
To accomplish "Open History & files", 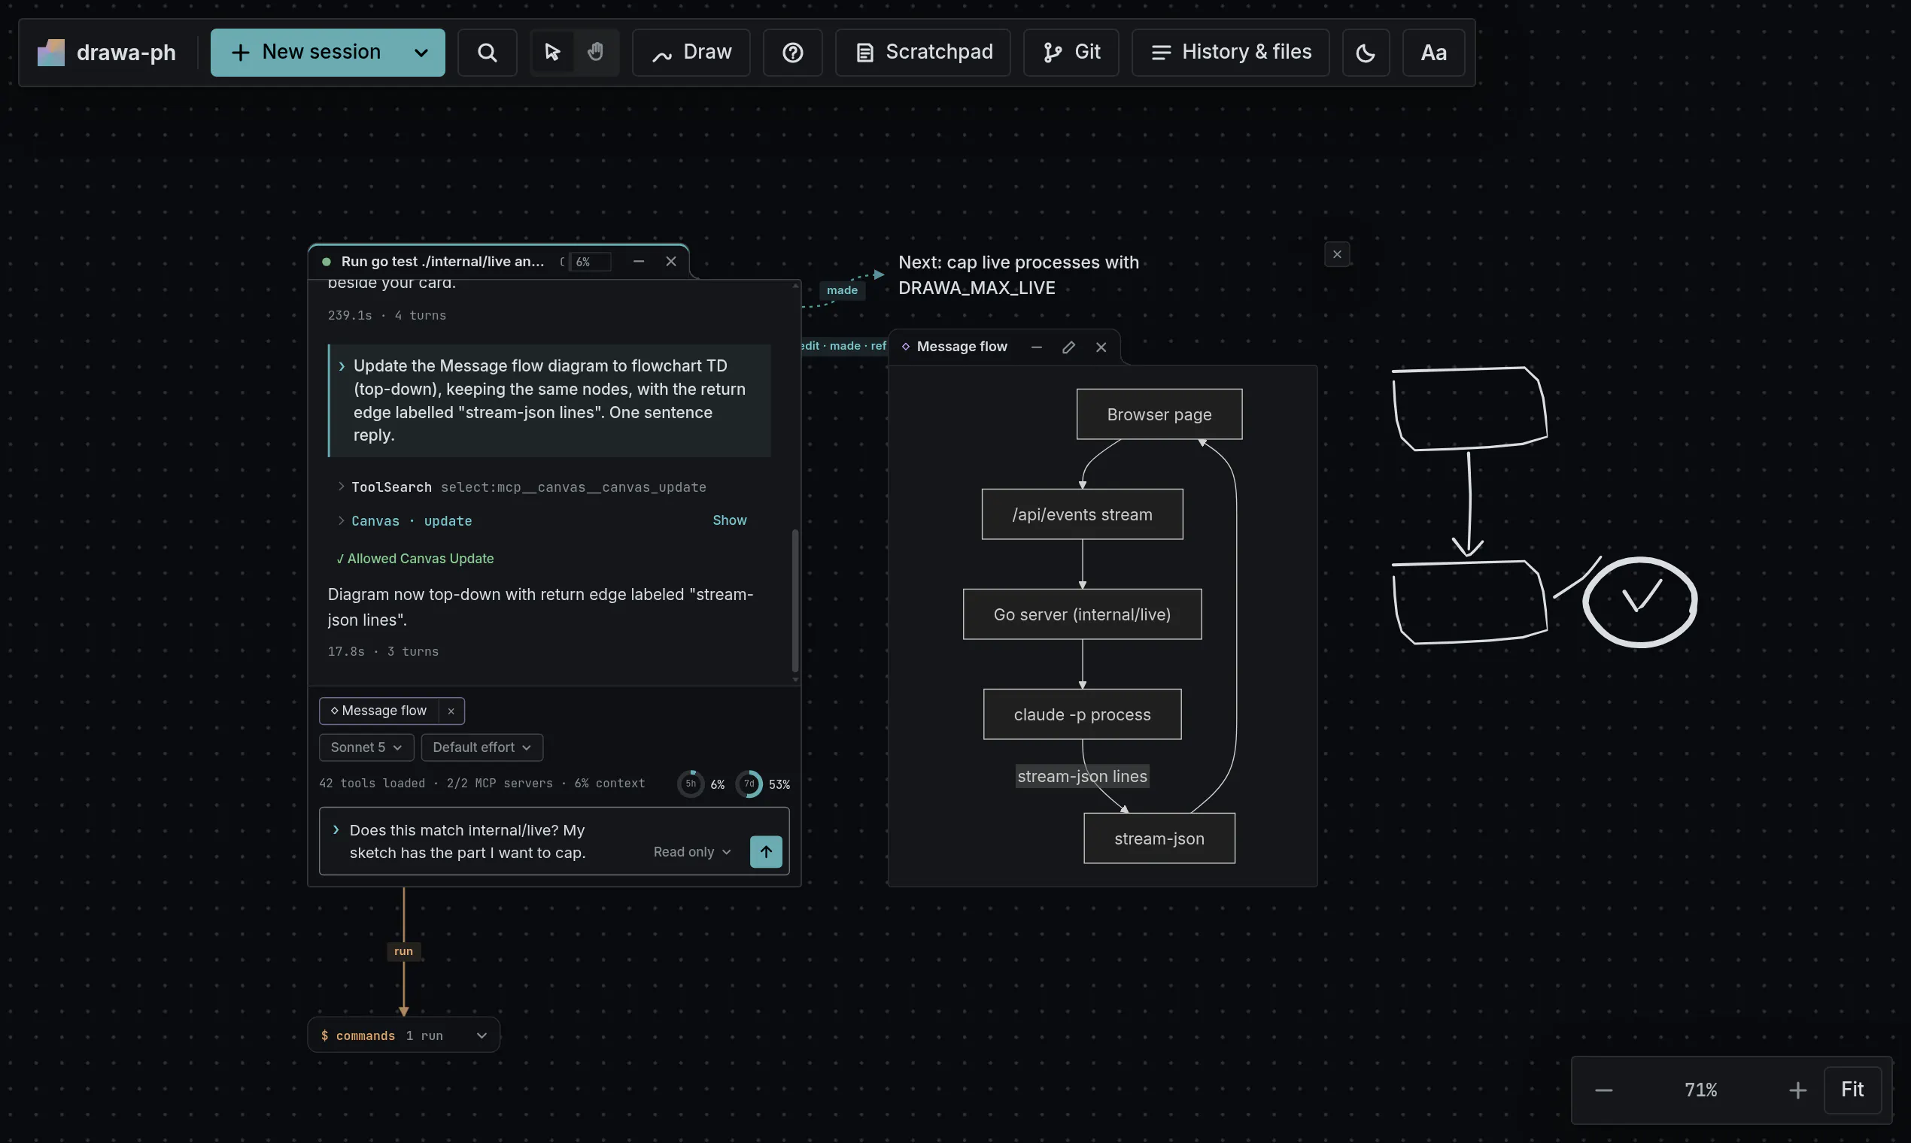I will point(1231,53).
